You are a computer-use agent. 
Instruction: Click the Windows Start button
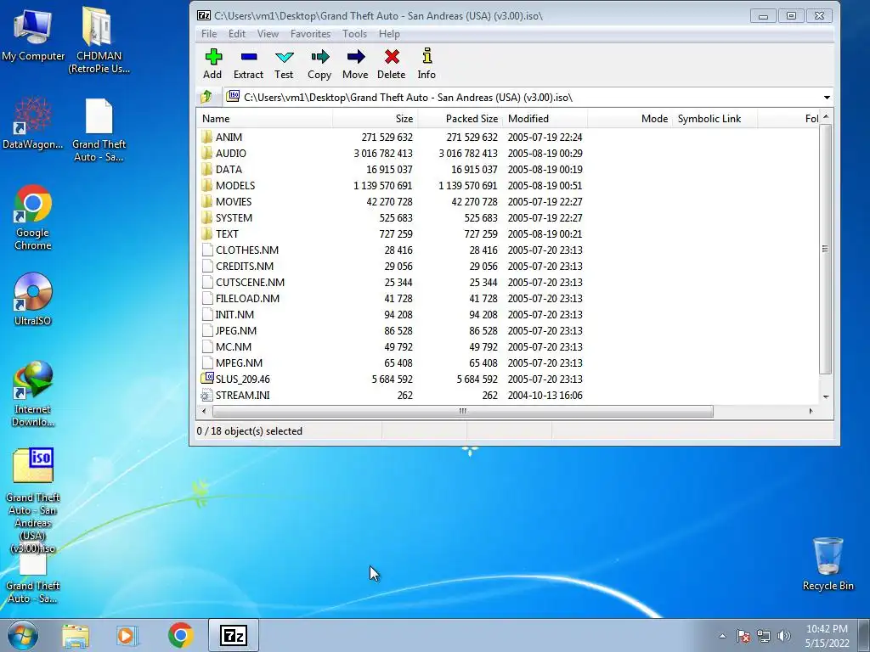click(23, 635)
